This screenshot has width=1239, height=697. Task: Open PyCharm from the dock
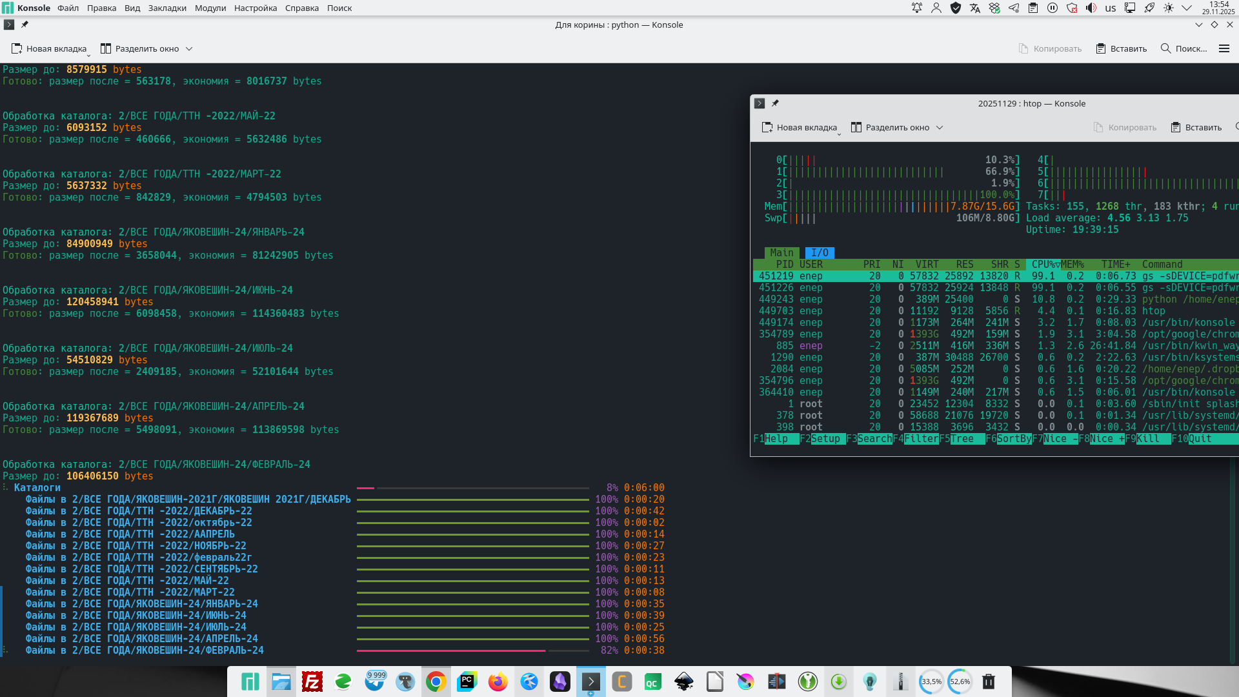pyautogui.click(x=467, y=682)
